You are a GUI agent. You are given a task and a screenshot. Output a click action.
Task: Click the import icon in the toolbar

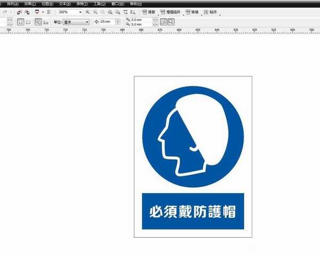[x=19, y=12]
